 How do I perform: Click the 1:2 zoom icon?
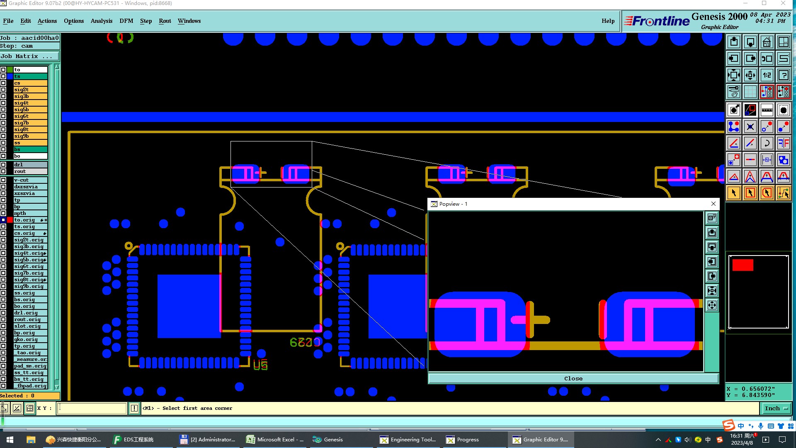click(767, 75)
